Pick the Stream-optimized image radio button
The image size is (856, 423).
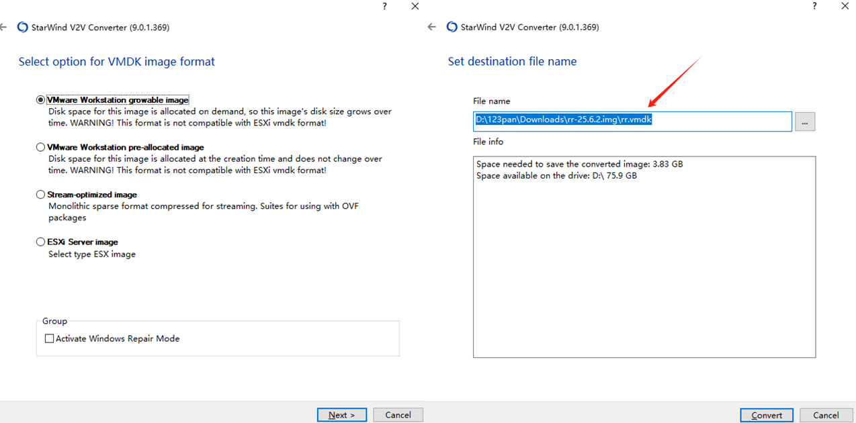coord(41,195)
